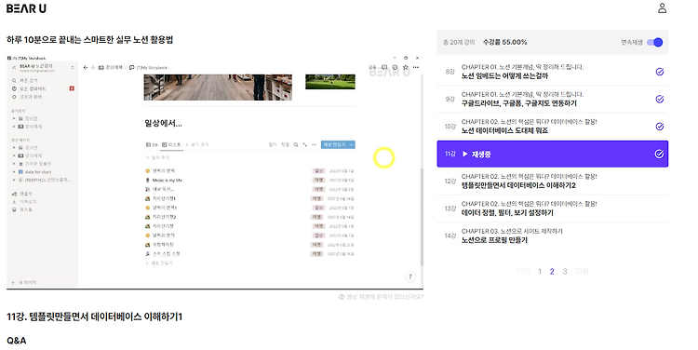The height and width of the screenshot is (350, 698).
Task: Expand the (5DEPTH) page in sidebar
Action: point(14,180)
